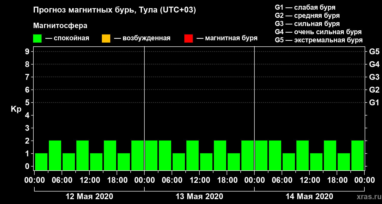The image size is (382, 204).
Task: Click the '— возбужденная' legend label
Action: pyautogui.click(x=142, y=38)
